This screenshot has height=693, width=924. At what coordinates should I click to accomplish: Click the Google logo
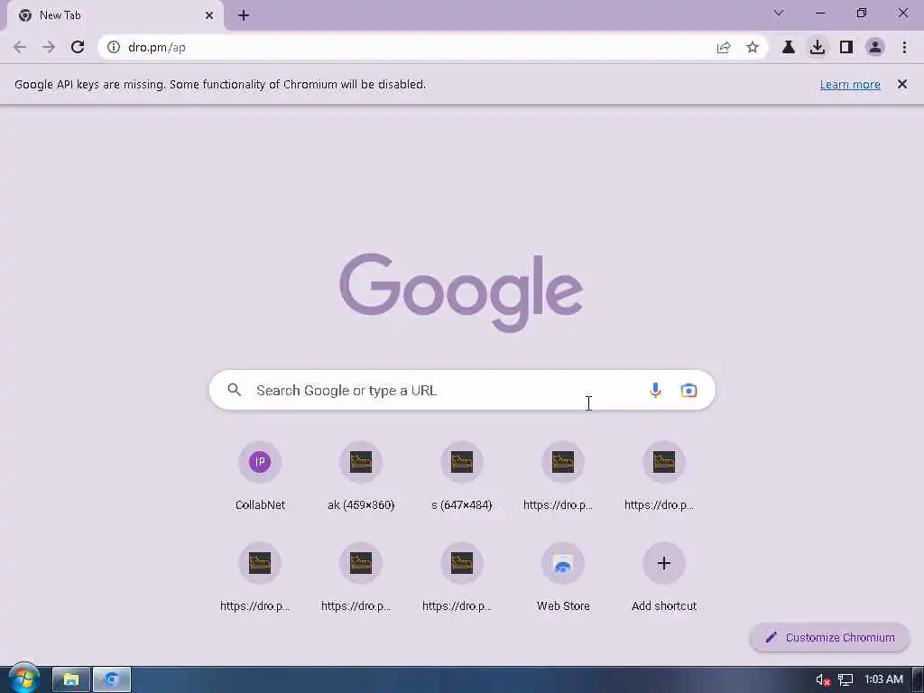[461, 293]
